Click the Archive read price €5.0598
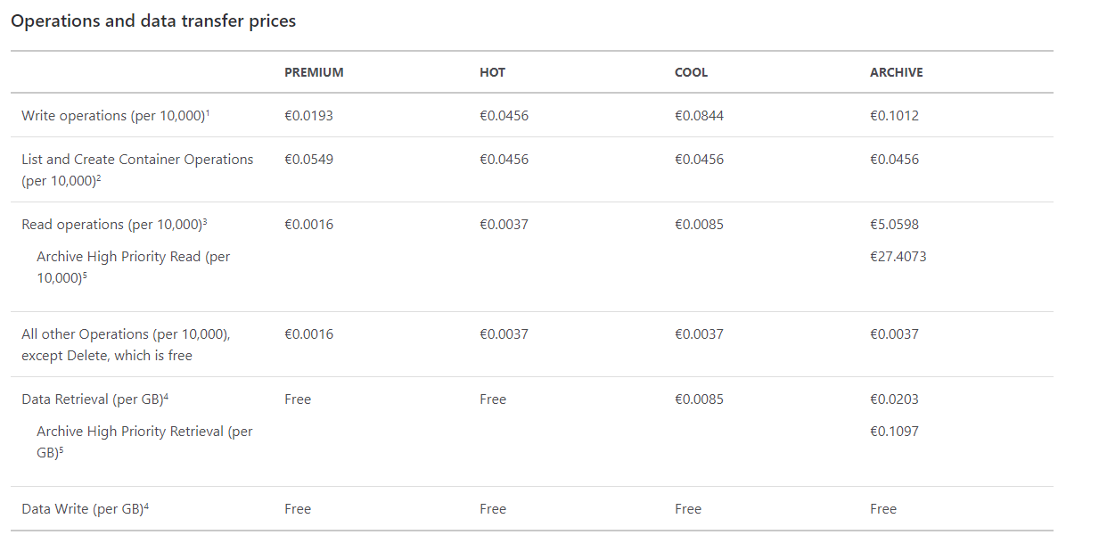 pos(894,224)
